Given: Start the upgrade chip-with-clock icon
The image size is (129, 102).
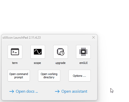Looking at the screenshot, I should 61,52.
